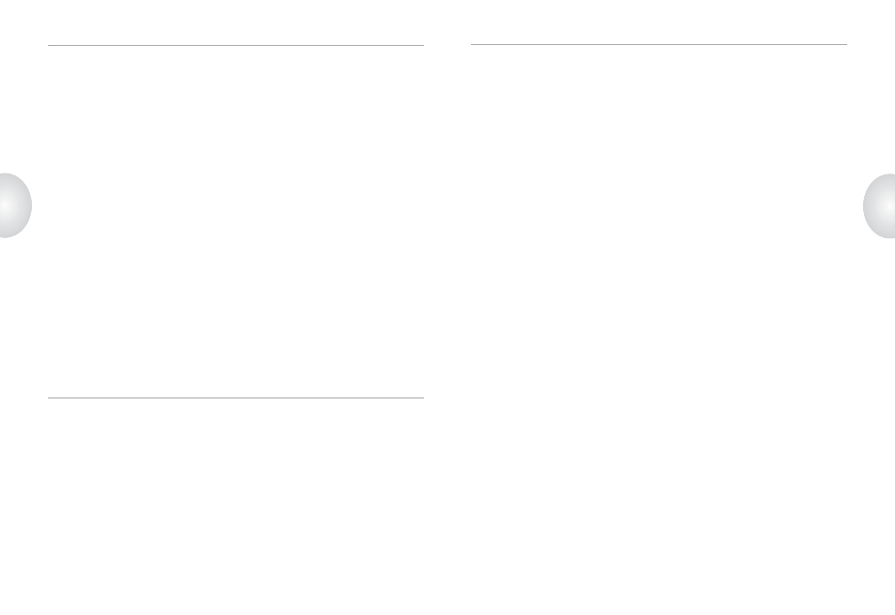This screenshot has height=615, width=895.
Task: Select the top-right horizontal divider line
Action: 659,44
